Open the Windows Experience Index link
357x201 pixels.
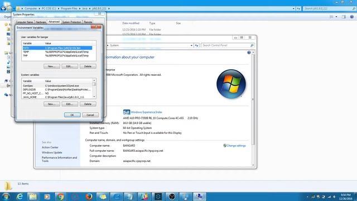147,112
